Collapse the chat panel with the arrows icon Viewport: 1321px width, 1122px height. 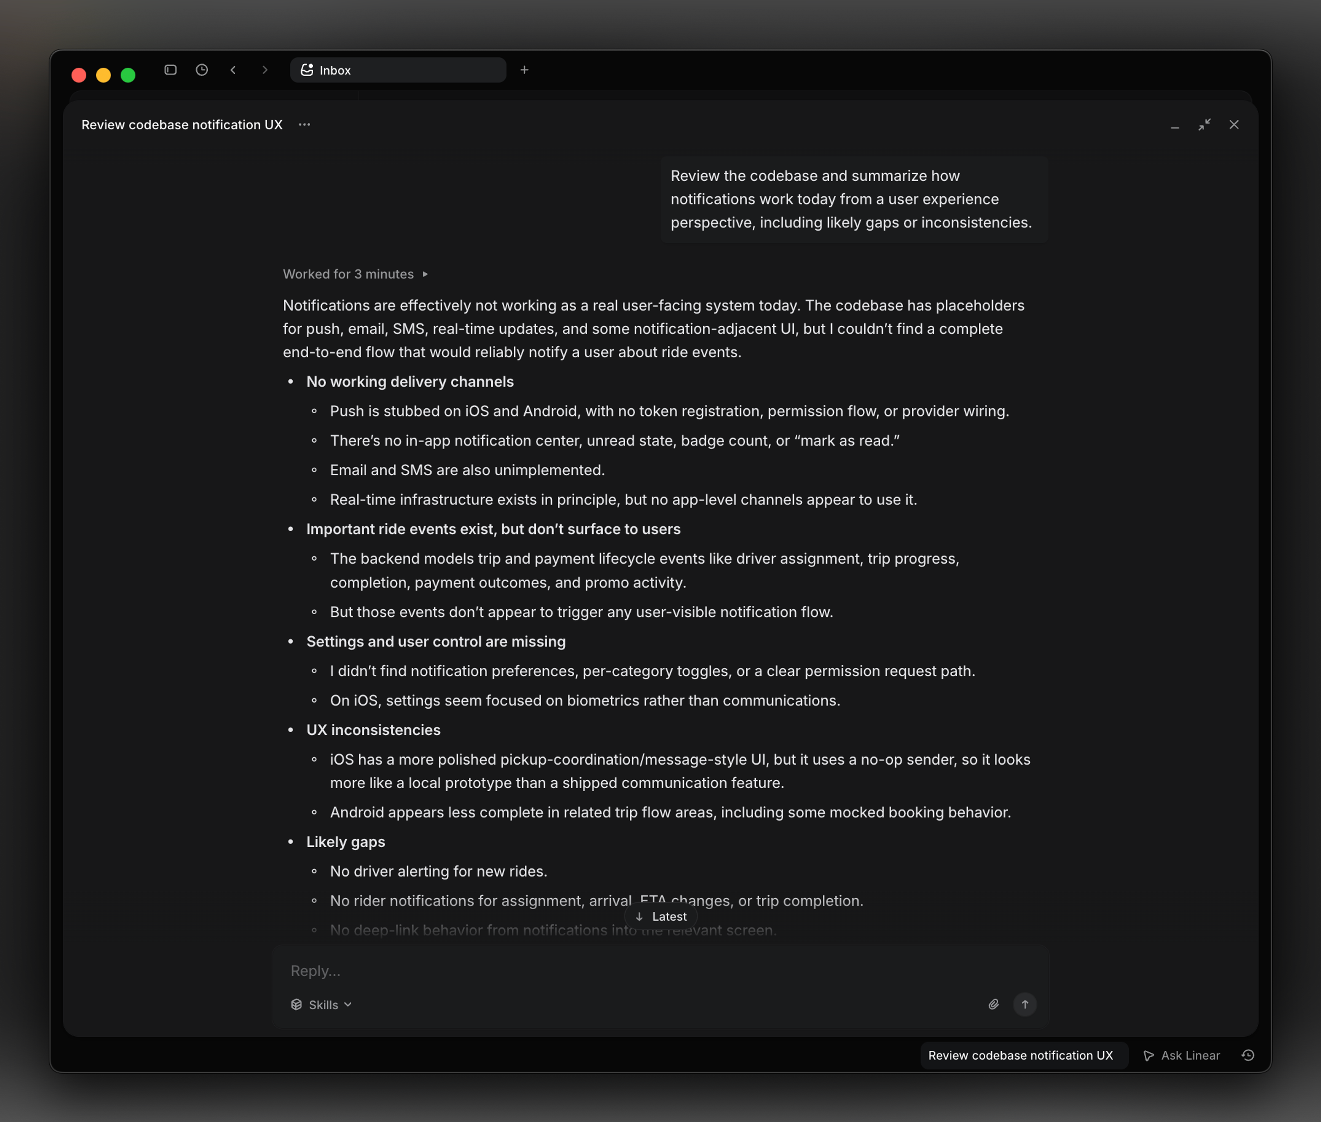pyautogui.click(x=1204, y=125)
